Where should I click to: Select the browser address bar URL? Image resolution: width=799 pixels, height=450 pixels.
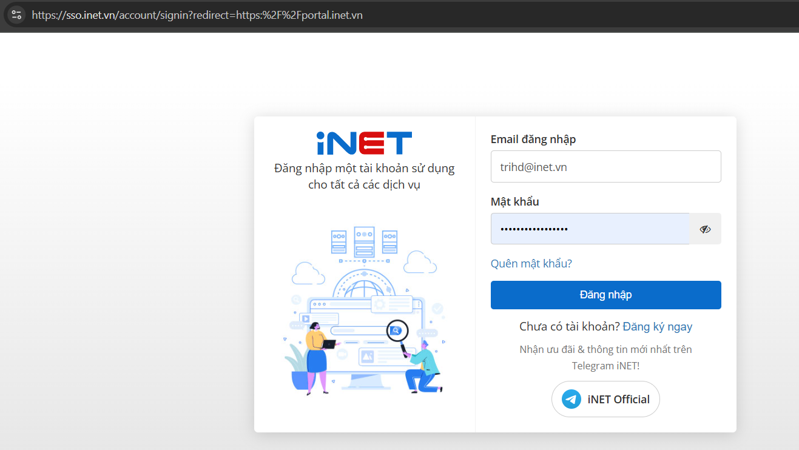point(197,15)
